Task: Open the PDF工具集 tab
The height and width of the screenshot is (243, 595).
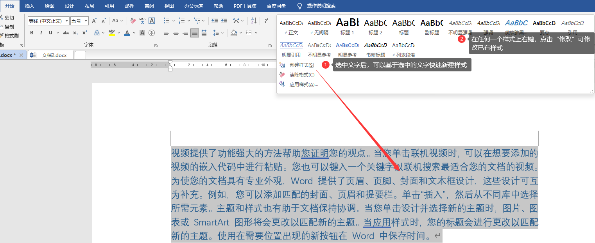Action: click(x=245, y=6)
